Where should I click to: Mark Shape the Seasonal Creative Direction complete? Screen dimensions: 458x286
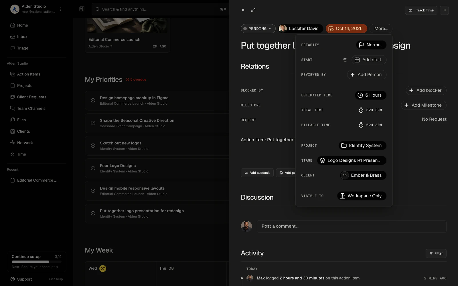(x=93, y=123)
